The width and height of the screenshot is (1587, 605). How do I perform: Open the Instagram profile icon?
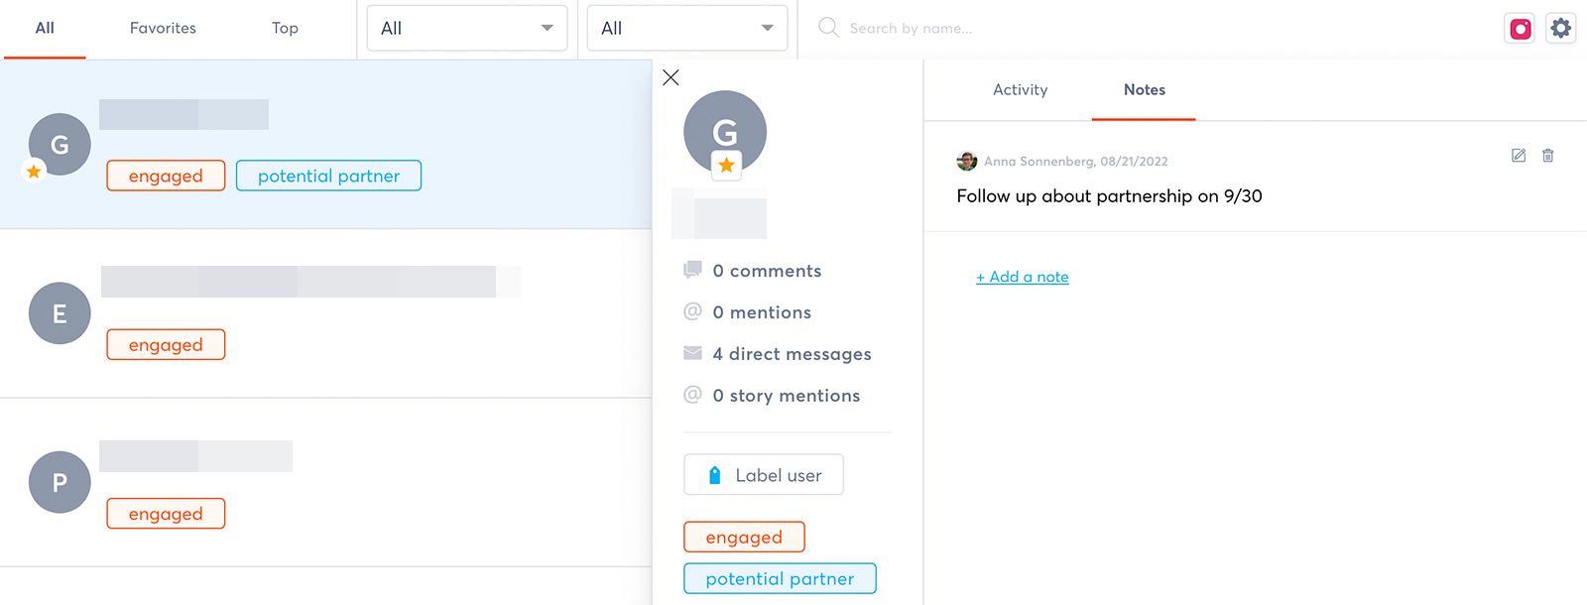pos(1520,29)
